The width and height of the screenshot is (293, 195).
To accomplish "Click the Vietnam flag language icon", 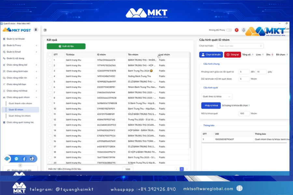I will pyautogui.click(x=237, y=30).
